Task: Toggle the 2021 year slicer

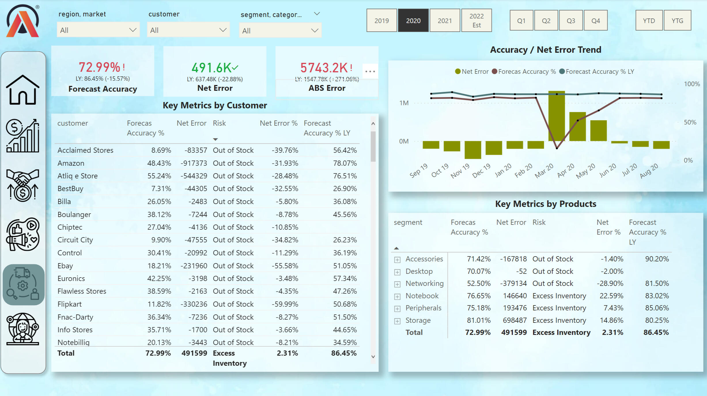Action: 445,20
